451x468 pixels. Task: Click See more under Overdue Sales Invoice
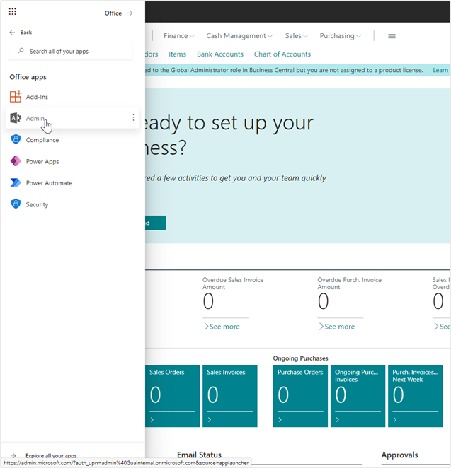click(x=222, y=327)
